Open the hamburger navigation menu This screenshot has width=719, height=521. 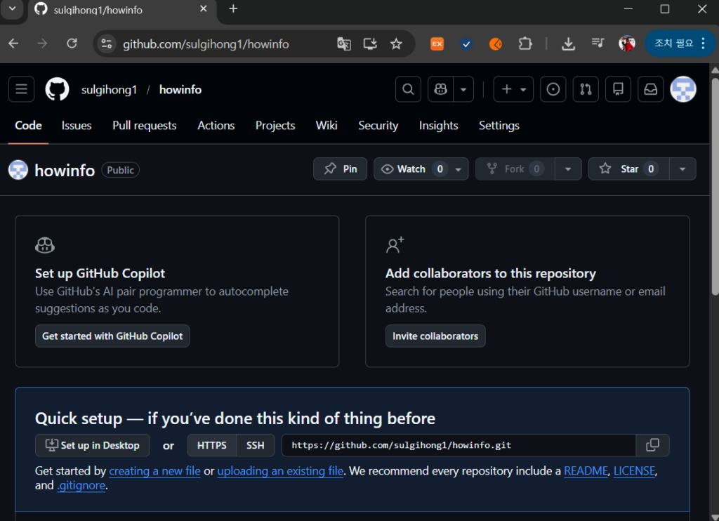point(22,89)
